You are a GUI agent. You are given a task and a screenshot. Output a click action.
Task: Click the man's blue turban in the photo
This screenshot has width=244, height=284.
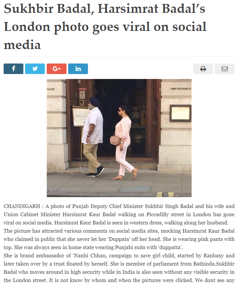pyautogui.click(x=95, y=102)
